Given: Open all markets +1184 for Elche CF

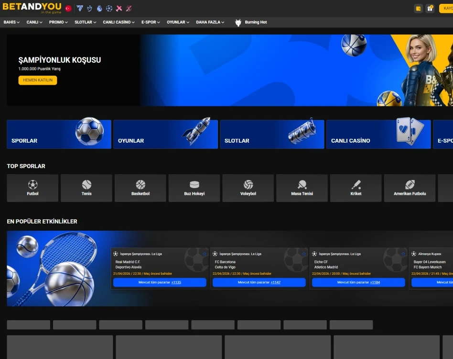Looking at the screenshot, I should pos(358,282).
